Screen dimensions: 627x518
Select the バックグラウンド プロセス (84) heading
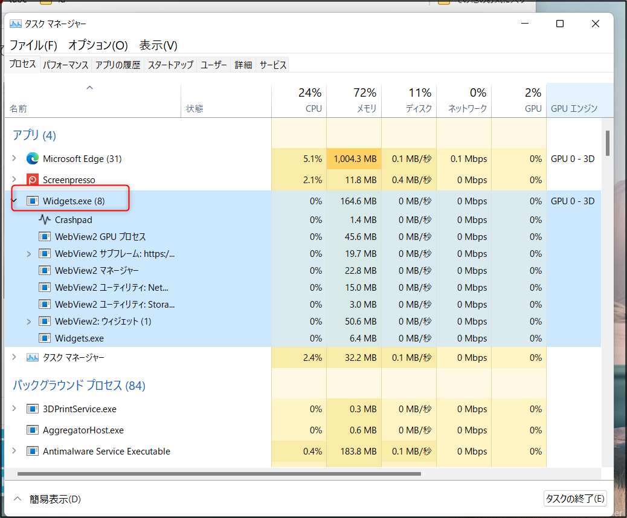(x=79, y=386)
